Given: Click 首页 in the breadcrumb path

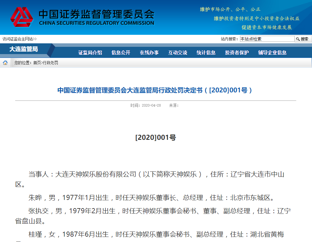Looking at the screenshot, I should pos(37,63).
